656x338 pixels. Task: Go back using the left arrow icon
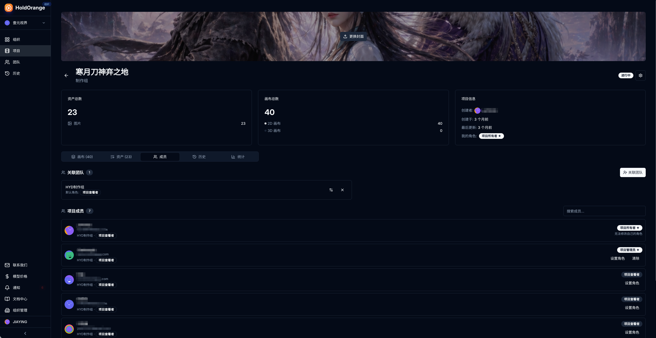tap(66, 75)
